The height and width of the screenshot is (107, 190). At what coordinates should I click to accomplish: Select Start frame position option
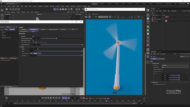[31, 53]
